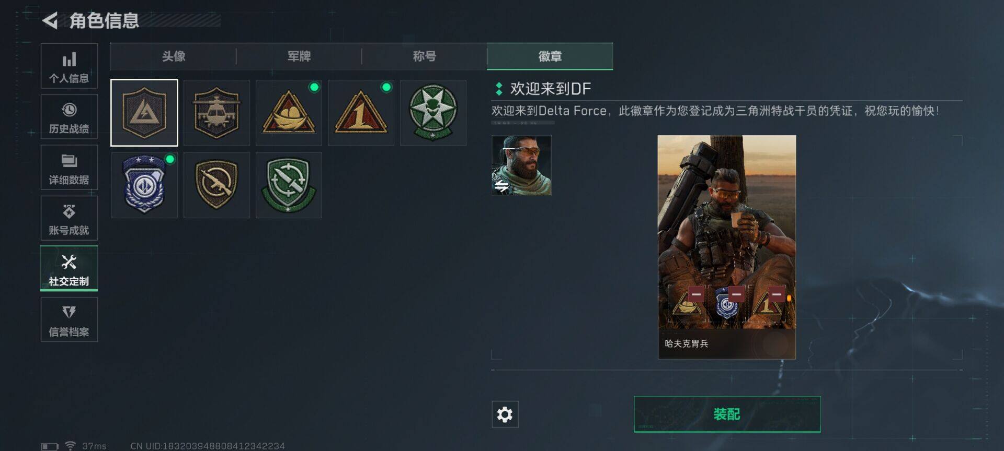
Task: Open the 详细数据 sidebar section
Action: [x=69, y=167]
